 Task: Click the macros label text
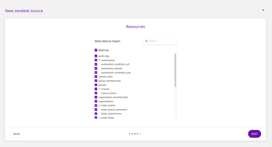(x=105, y=89)
